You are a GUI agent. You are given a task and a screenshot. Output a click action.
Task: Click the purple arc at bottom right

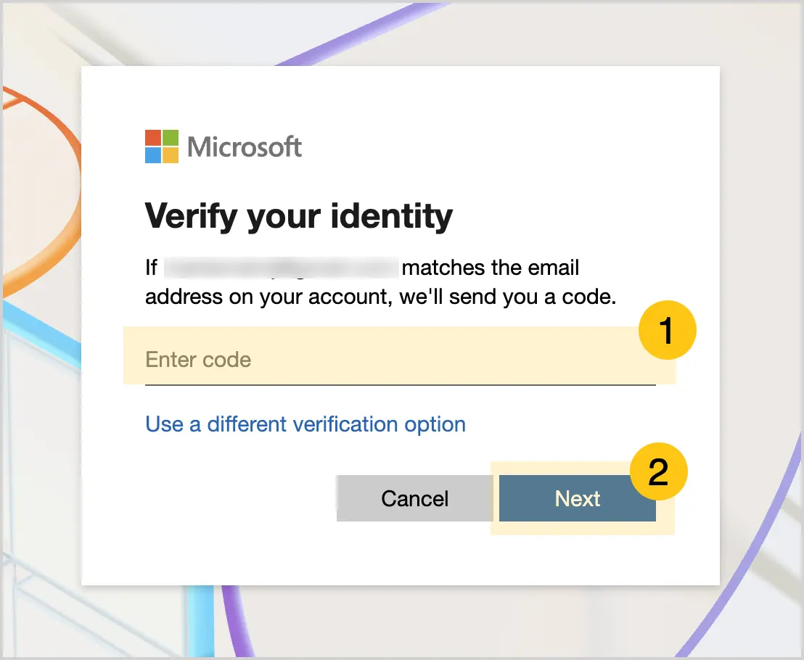744,564
